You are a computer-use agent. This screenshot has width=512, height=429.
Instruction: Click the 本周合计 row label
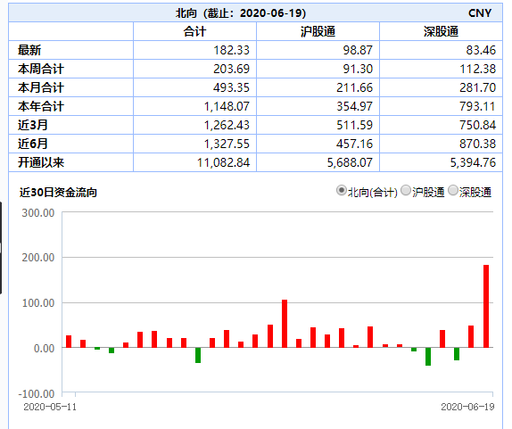coord(41,69)
